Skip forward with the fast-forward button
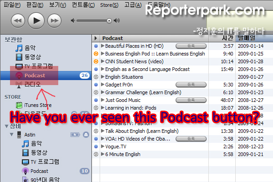Image resolution: width=273 pixels, height=182 pixels. coord(54,21)
